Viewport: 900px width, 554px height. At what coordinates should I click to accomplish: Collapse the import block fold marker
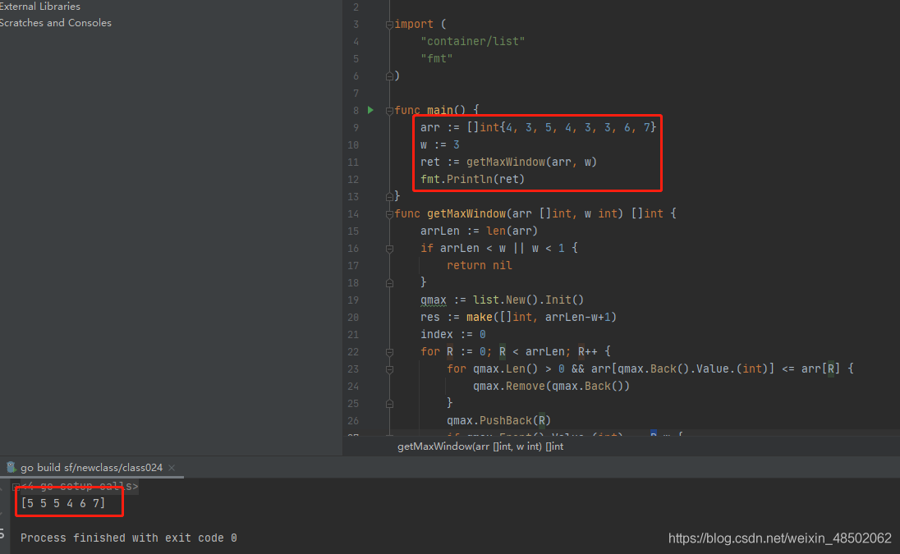point(389,25)
